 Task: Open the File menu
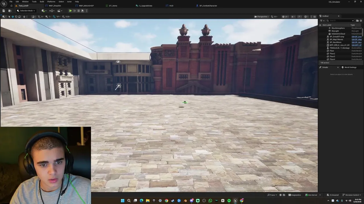[x=11, y=2]
